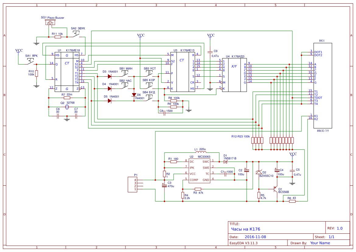Click the 'R12-R23 100k' label
The width and height of the screenshot is (356, 252).
click(241, 137)
